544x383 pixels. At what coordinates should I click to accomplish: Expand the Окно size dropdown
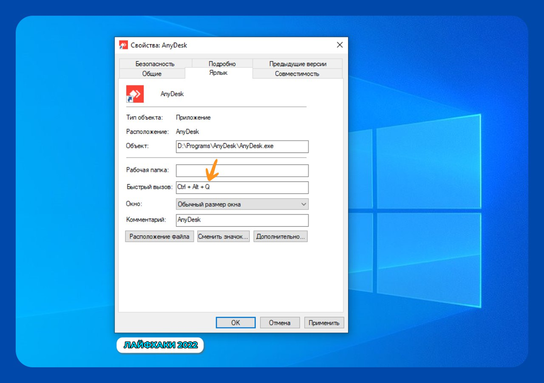click(242, 204)
